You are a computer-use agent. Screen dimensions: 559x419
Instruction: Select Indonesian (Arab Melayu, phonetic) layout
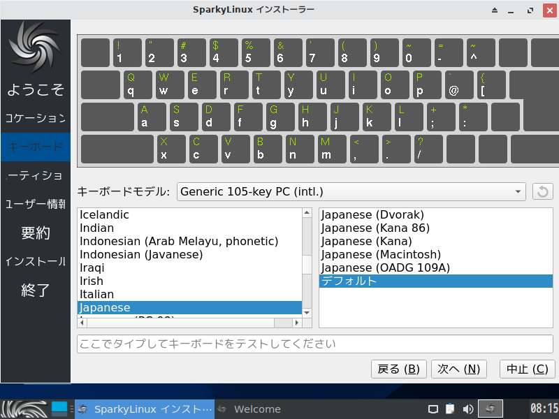189,241
